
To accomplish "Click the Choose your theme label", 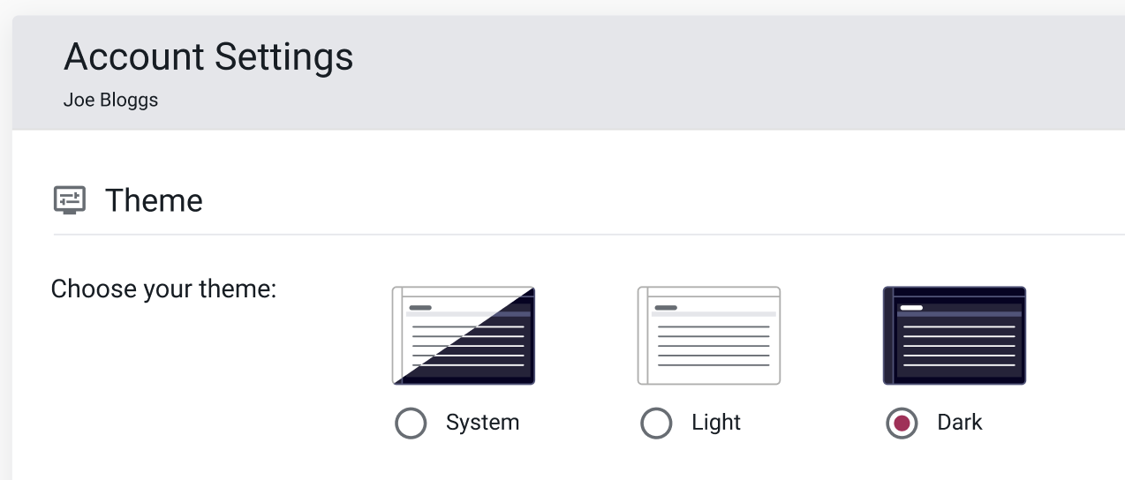I will (x=164, y=289).
